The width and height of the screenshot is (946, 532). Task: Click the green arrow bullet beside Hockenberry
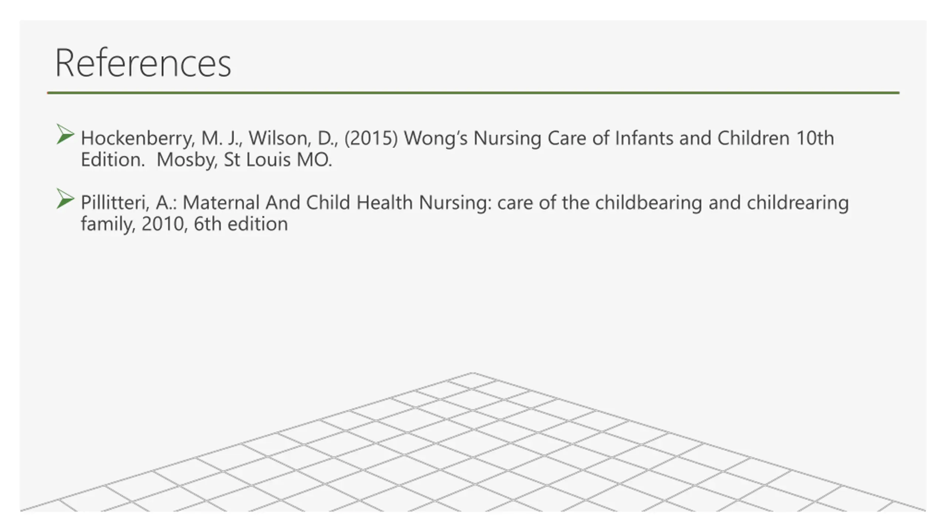pyautogui.click(x=65, y=134)
